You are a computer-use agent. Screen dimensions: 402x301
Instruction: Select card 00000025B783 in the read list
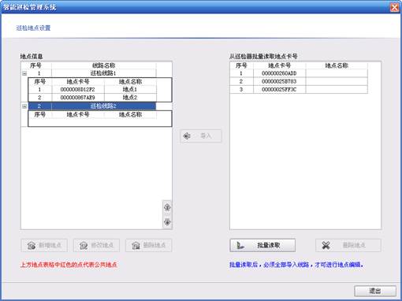tap(279, 81)
